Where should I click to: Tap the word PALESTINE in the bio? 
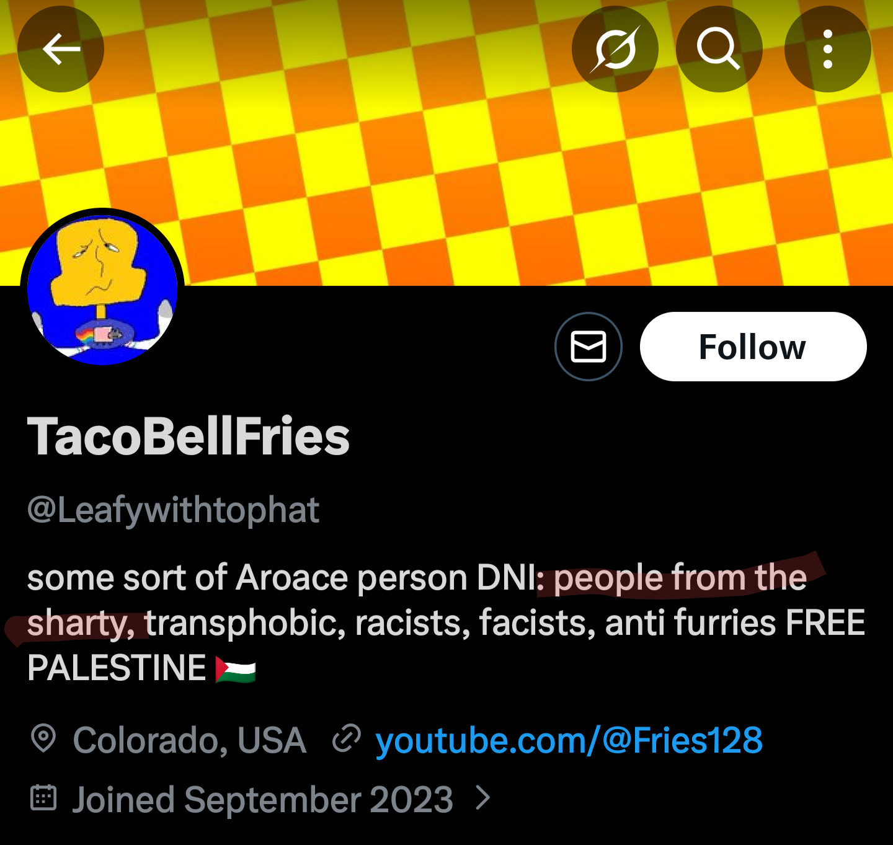117,668
